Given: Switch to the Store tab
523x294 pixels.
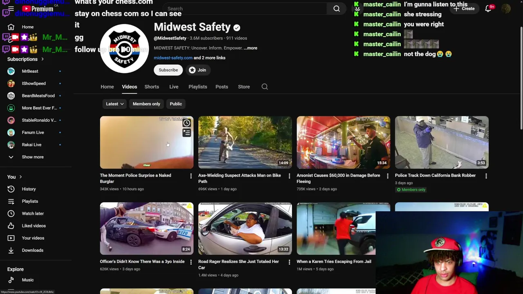Looking at the screenshot, I should 244,87.
